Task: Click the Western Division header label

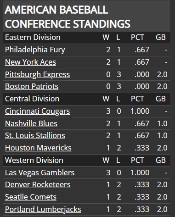Action: pos(34,160)
